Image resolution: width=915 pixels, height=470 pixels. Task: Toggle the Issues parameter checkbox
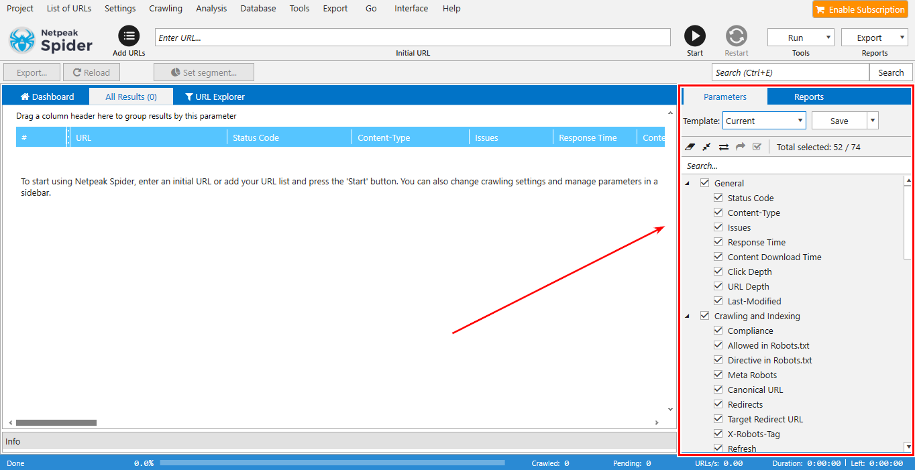718,227
